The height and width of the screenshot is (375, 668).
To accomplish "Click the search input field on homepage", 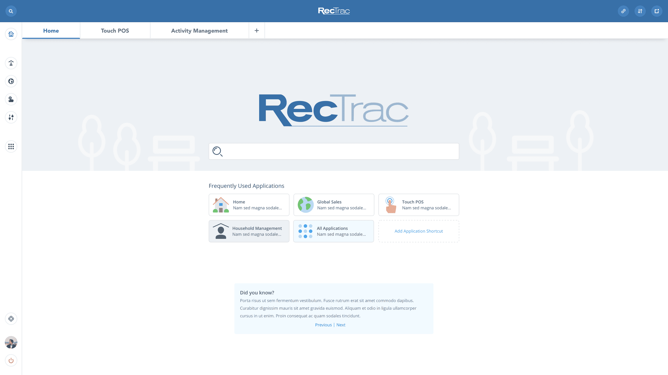I will pyautogui.click(x=333, y=151).
